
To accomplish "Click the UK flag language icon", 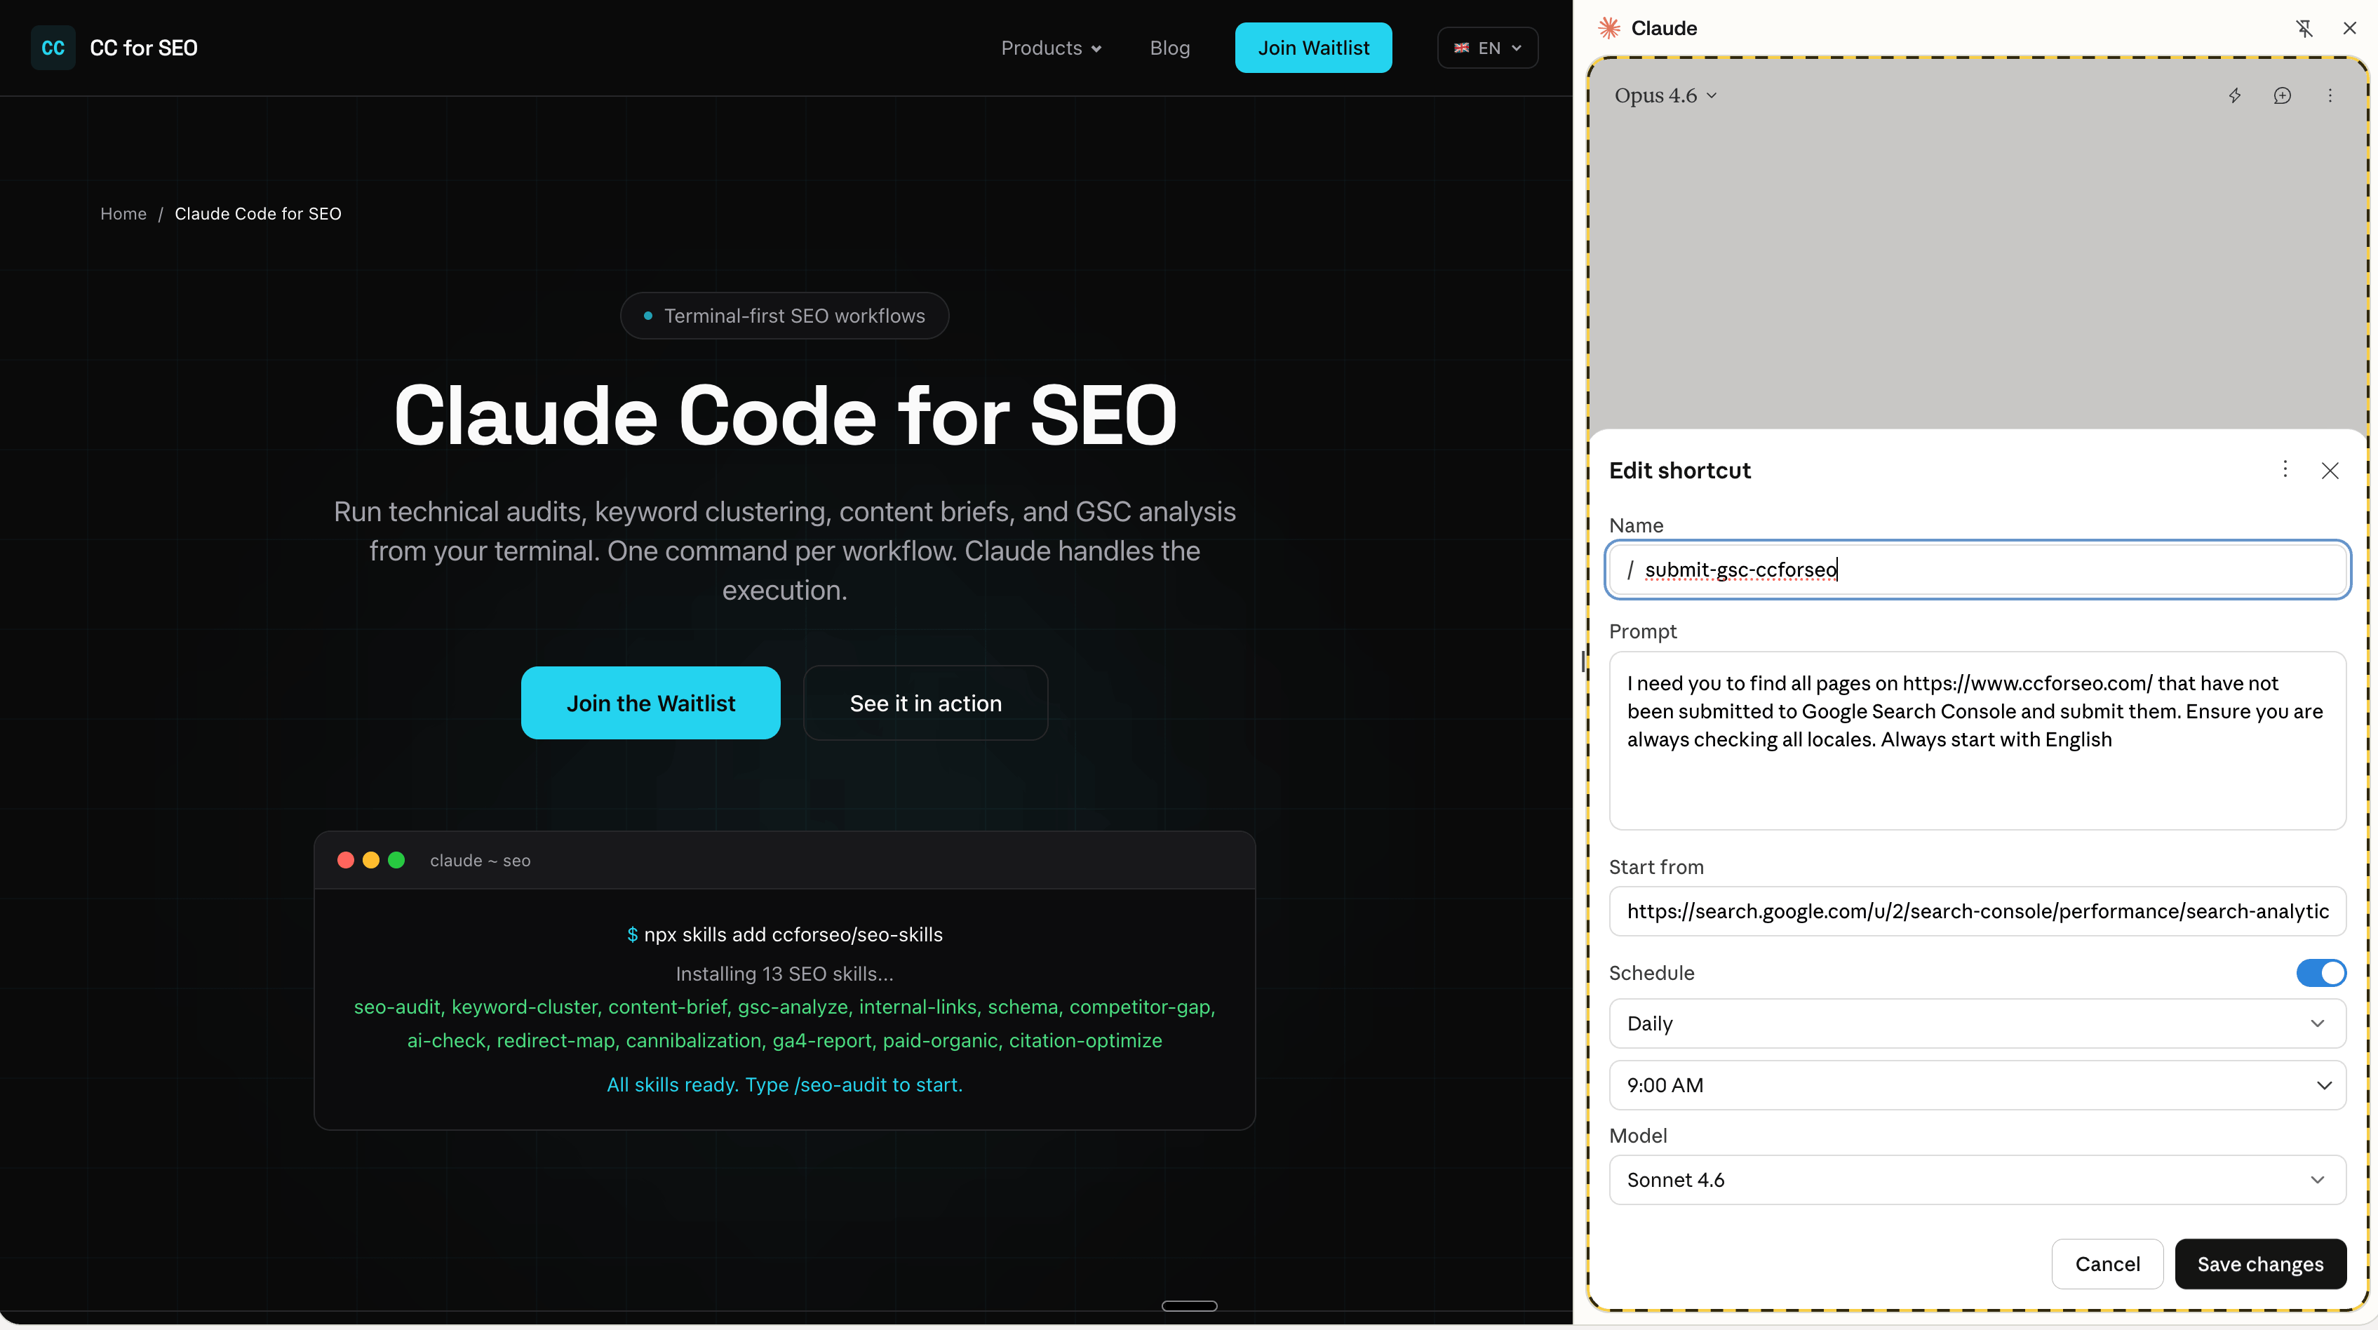I will (x=1461, y=47).
